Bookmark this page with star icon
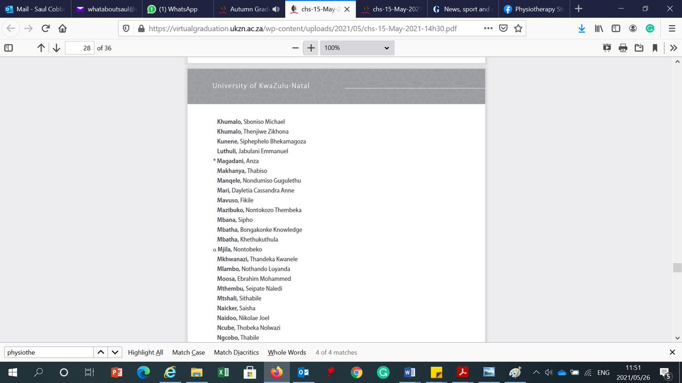 (x=518, y=29)
